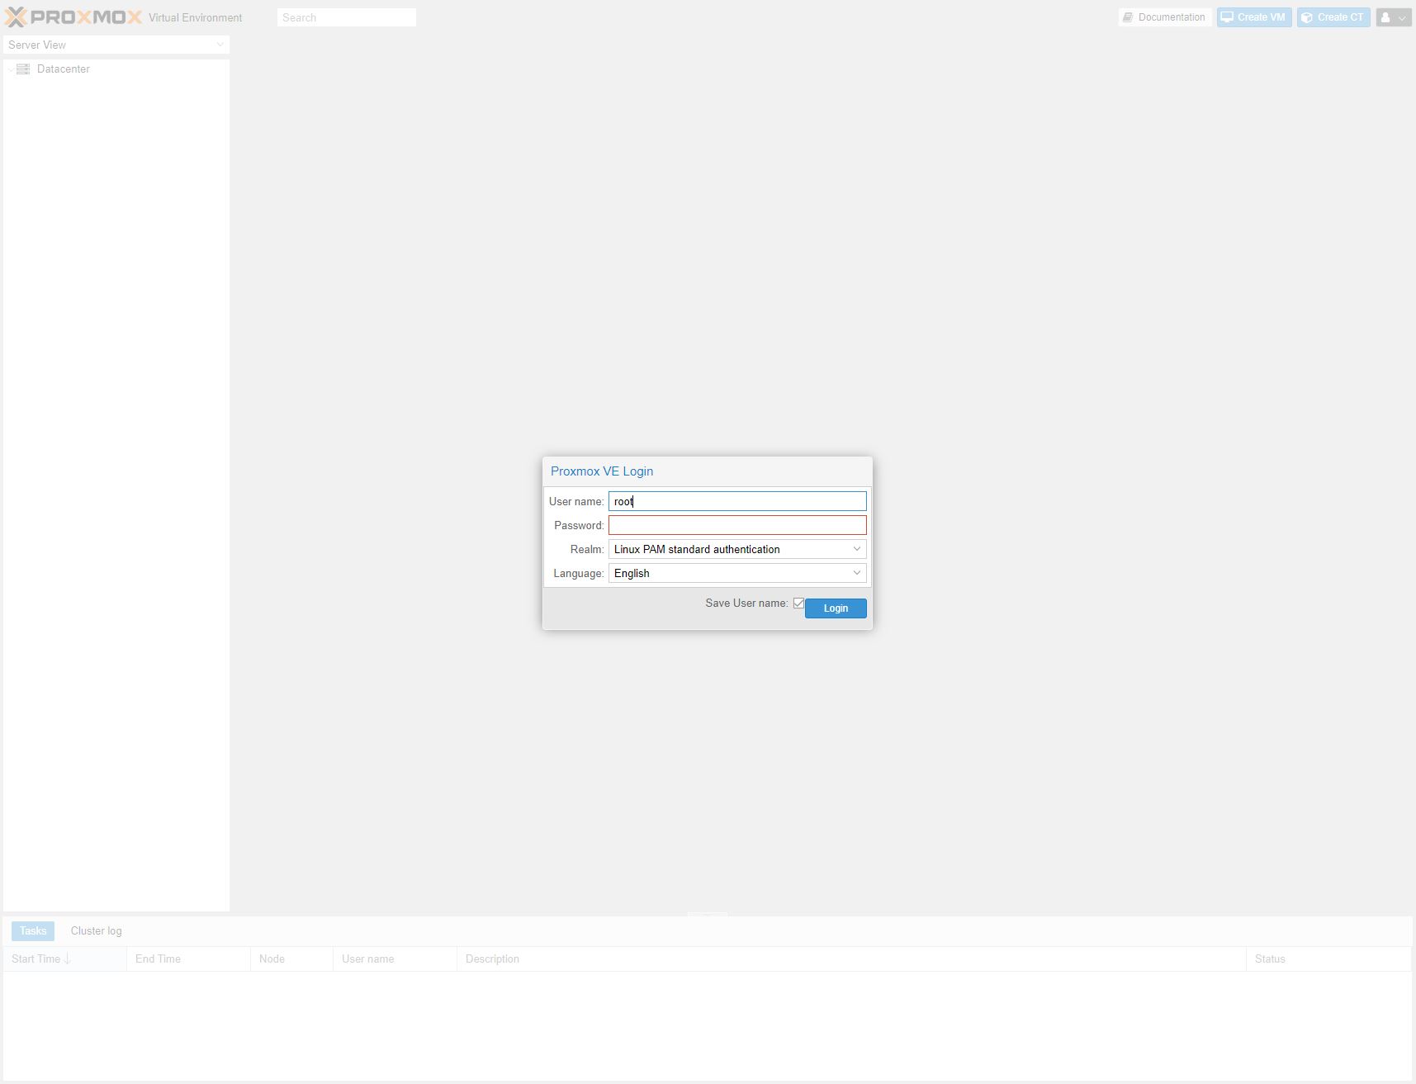
Task: Focus the User name field
Action: (x=737, y=501)
